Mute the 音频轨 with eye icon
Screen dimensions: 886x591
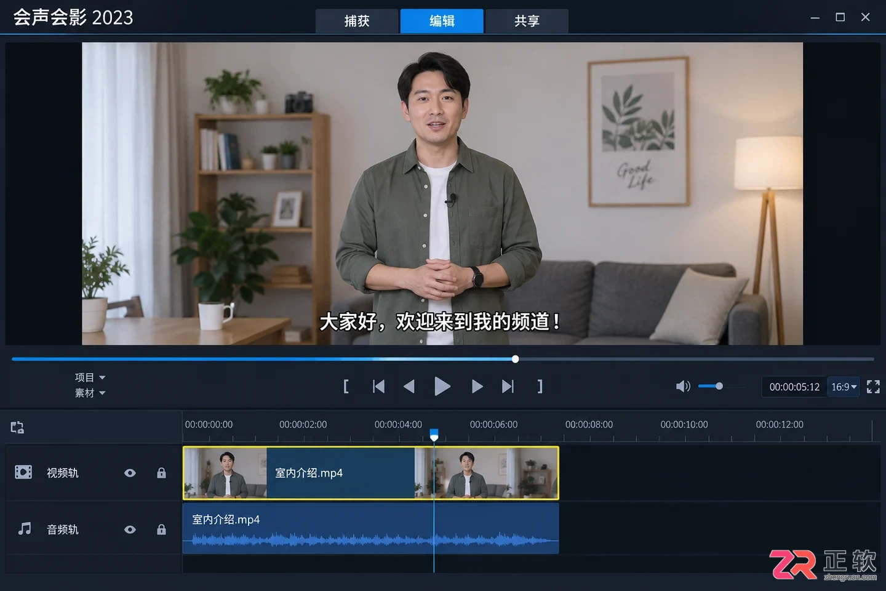(x=130, y=529)
